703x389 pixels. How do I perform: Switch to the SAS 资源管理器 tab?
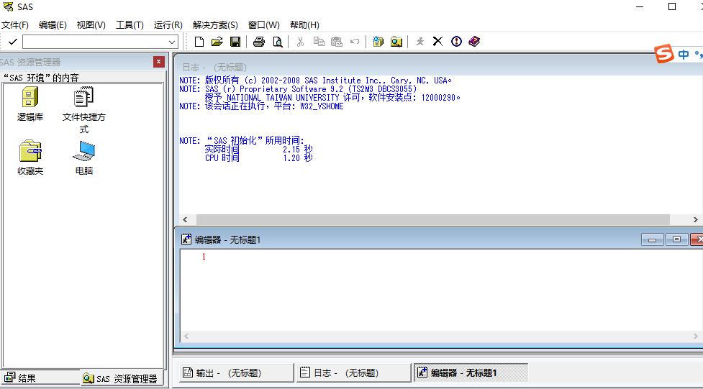(x=120, y=378)
